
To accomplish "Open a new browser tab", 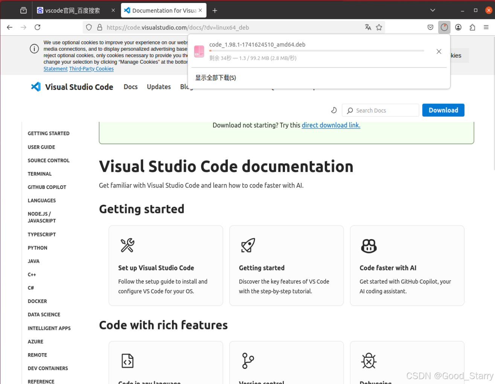I will click(x=215, y=11).
